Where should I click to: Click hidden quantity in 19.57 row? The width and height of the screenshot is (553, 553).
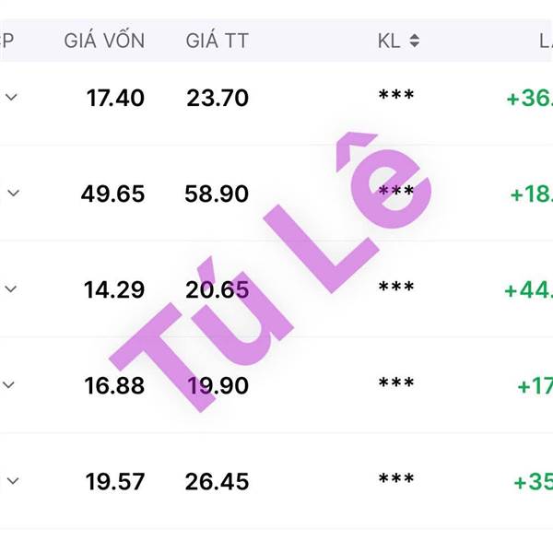(x=396, y=479)
